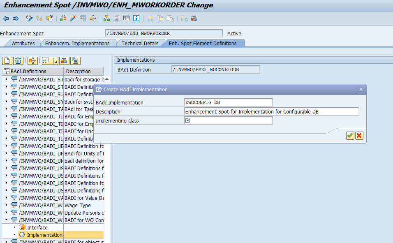Click the back arrow in toolbar
393x243 pixels.
[x=6, y=18]
